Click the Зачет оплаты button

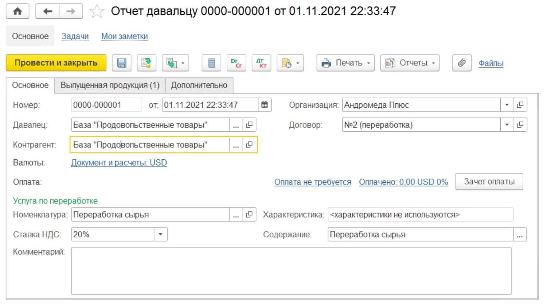click(489, 182)
